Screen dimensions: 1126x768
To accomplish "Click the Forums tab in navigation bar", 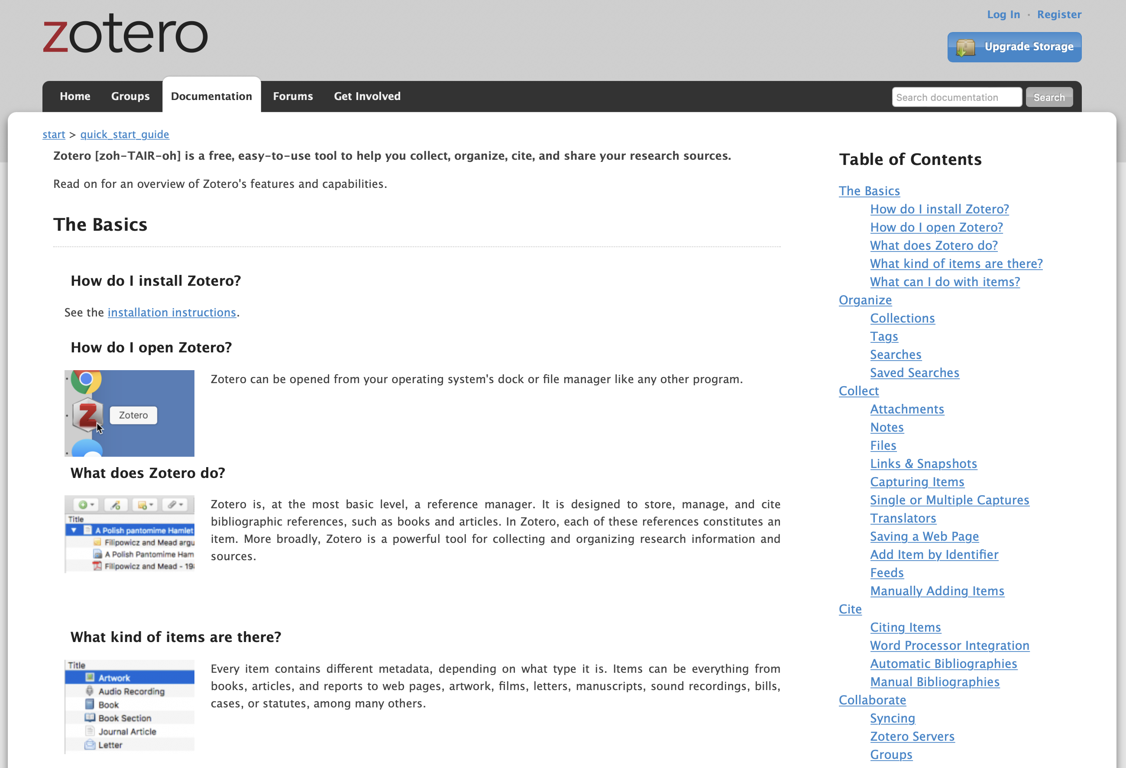I will pos(293,96).
